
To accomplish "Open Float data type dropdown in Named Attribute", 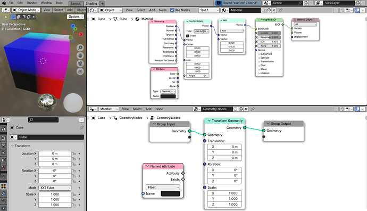I will pos(163,188).
